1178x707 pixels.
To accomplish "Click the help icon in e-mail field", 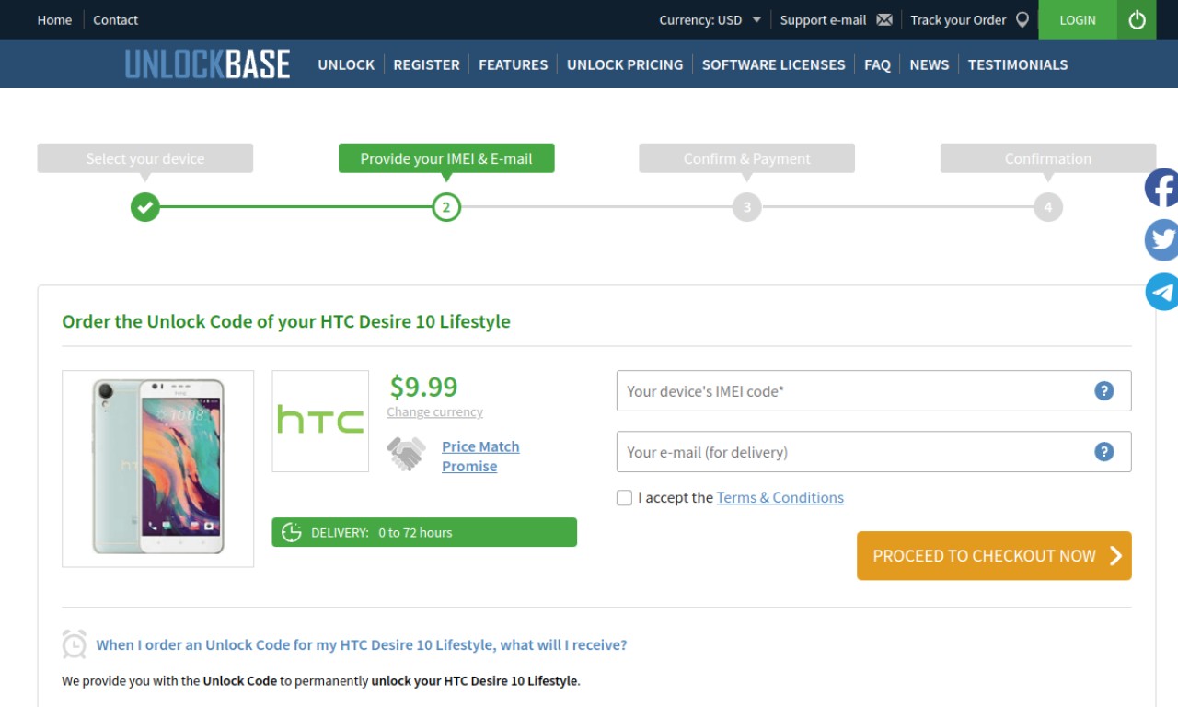I will tap(1104, 452).
